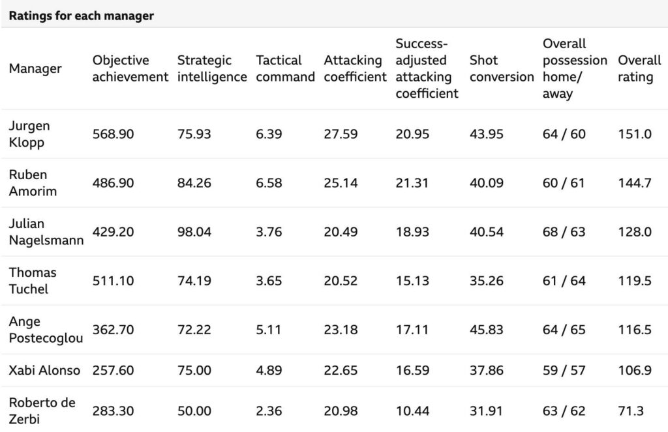
Task: Click the Shot conversion column header
Action: click(x=501, y=68)
